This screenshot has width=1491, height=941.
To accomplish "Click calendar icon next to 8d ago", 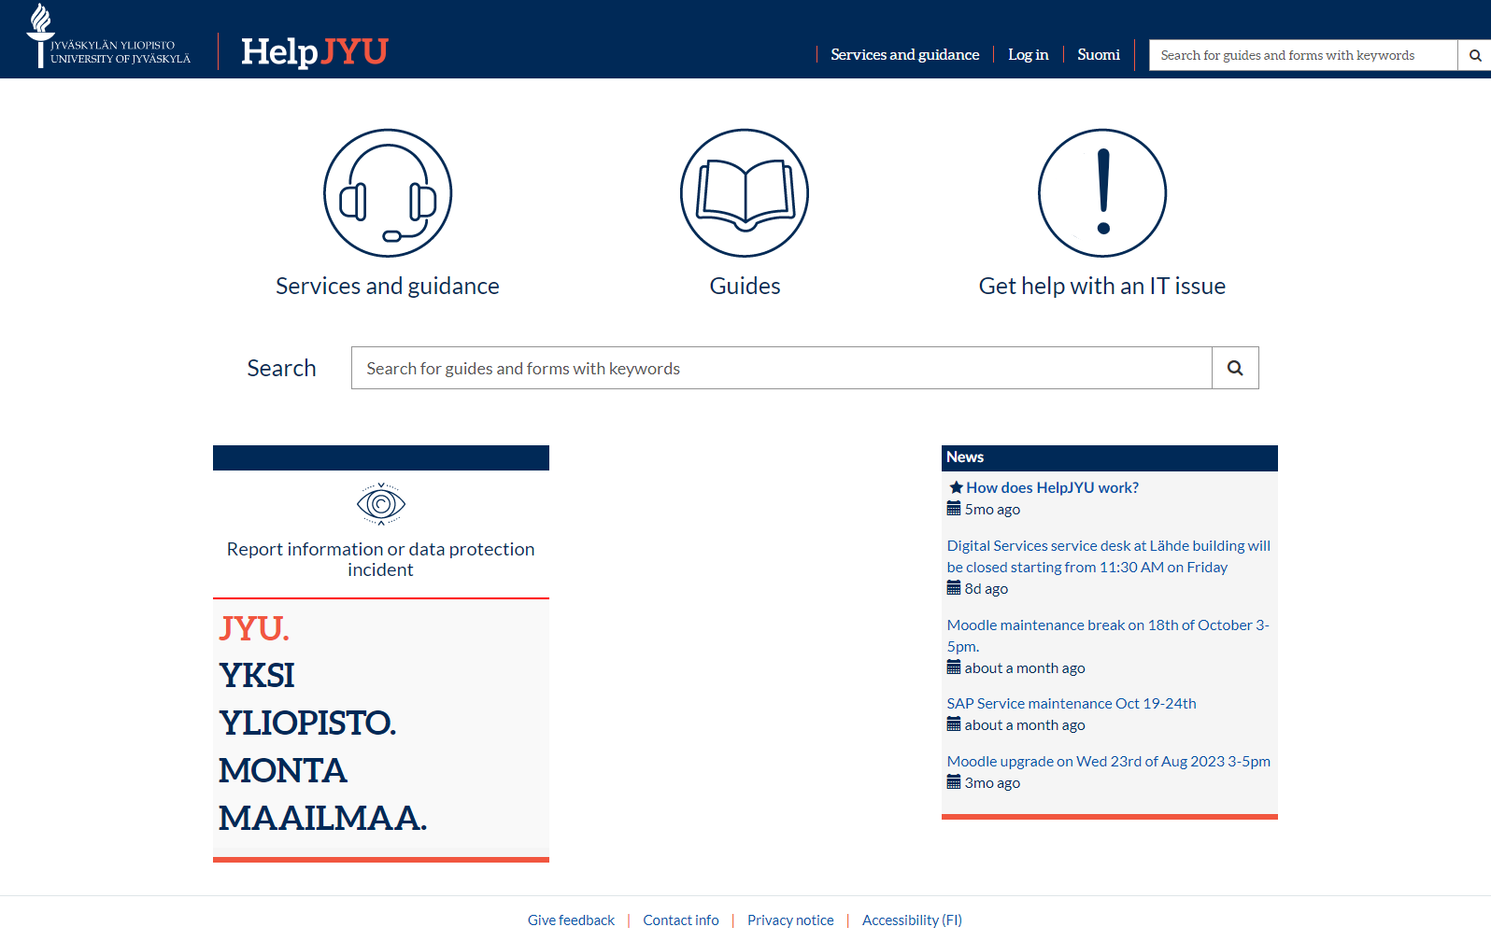I will click(954, 588).
